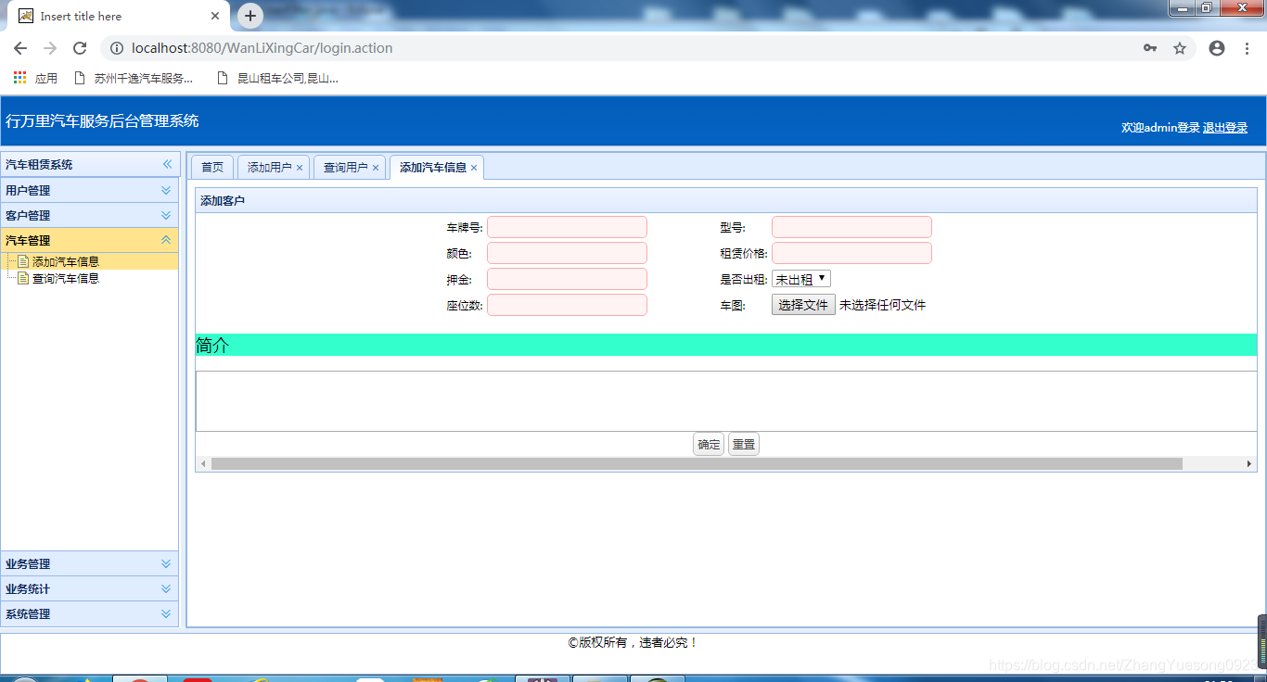Close the Insert title here browser tab
The image size is (1267, 682).
pos(215,16)
